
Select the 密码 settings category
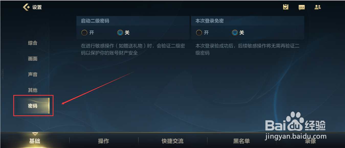coord(33,106)
